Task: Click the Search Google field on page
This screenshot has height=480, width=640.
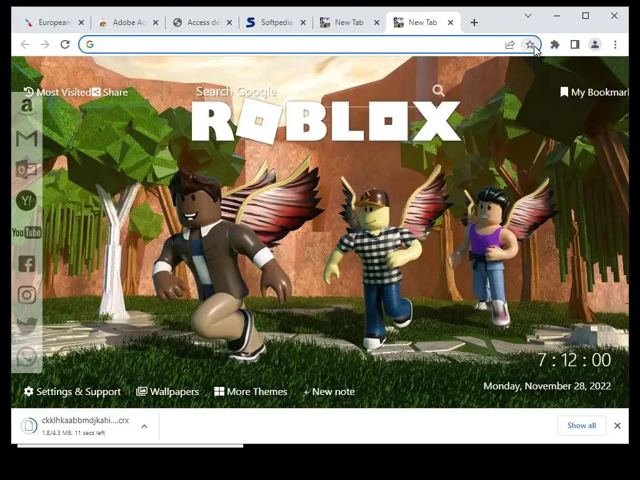Action: (312, 91)
